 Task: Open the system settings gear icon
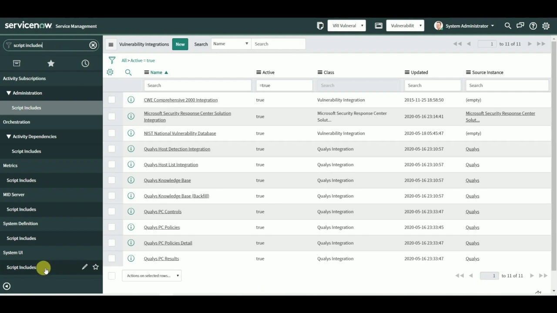point(546,26)
